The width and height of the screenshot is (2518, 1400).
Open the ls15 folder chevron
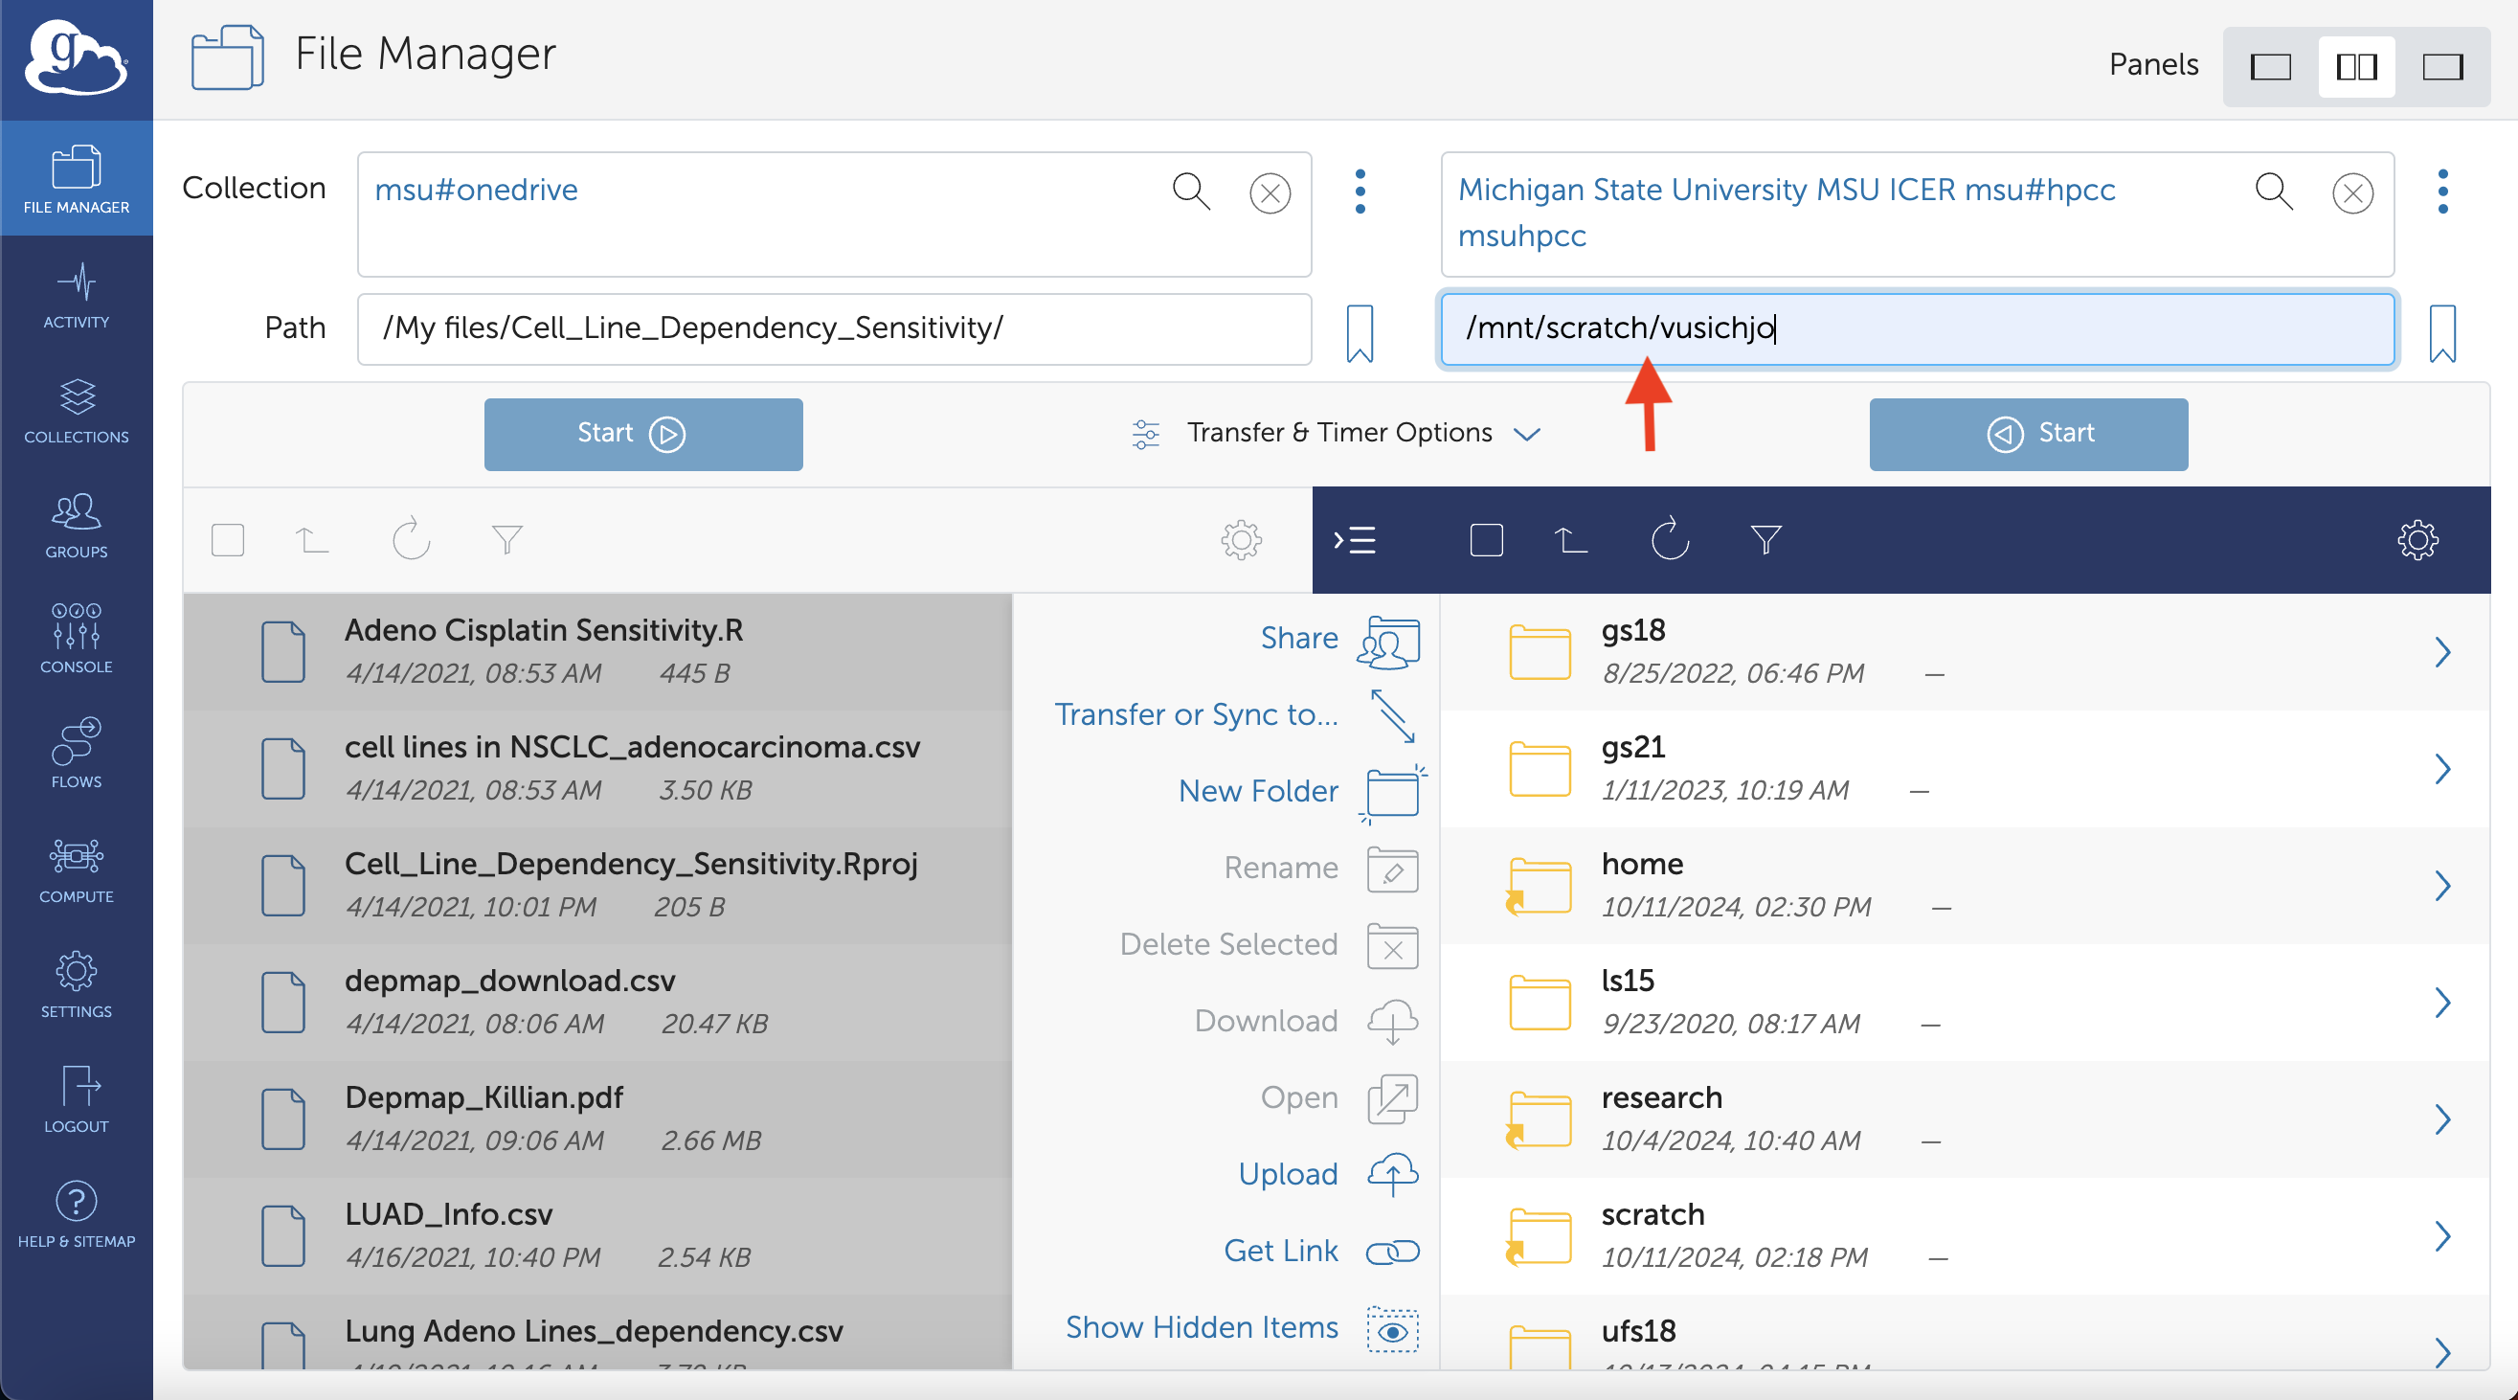pyautogui.click(x=2441, y=1002)
